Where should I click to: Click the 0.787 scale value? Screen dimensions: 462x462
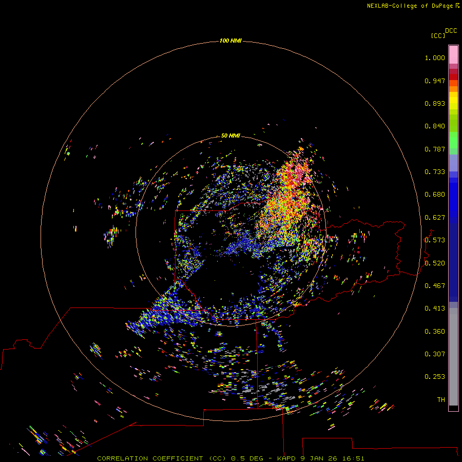tap(435, 149)
